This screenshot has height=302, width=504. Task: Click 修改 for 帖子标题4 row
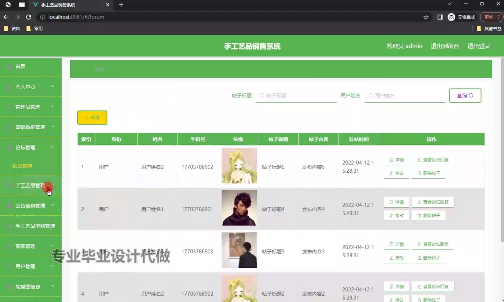(x=397, y=215)
